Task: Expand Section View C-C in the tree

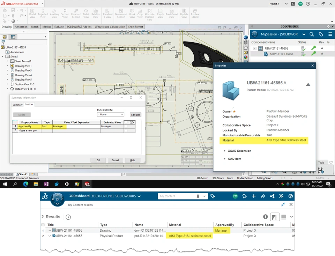Action: (7, 84)
